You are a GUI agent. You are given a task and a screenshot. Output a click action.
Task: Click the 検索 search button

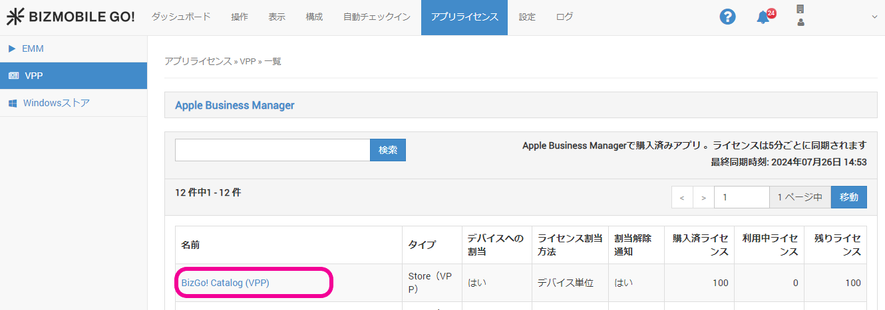pos(388,150)
